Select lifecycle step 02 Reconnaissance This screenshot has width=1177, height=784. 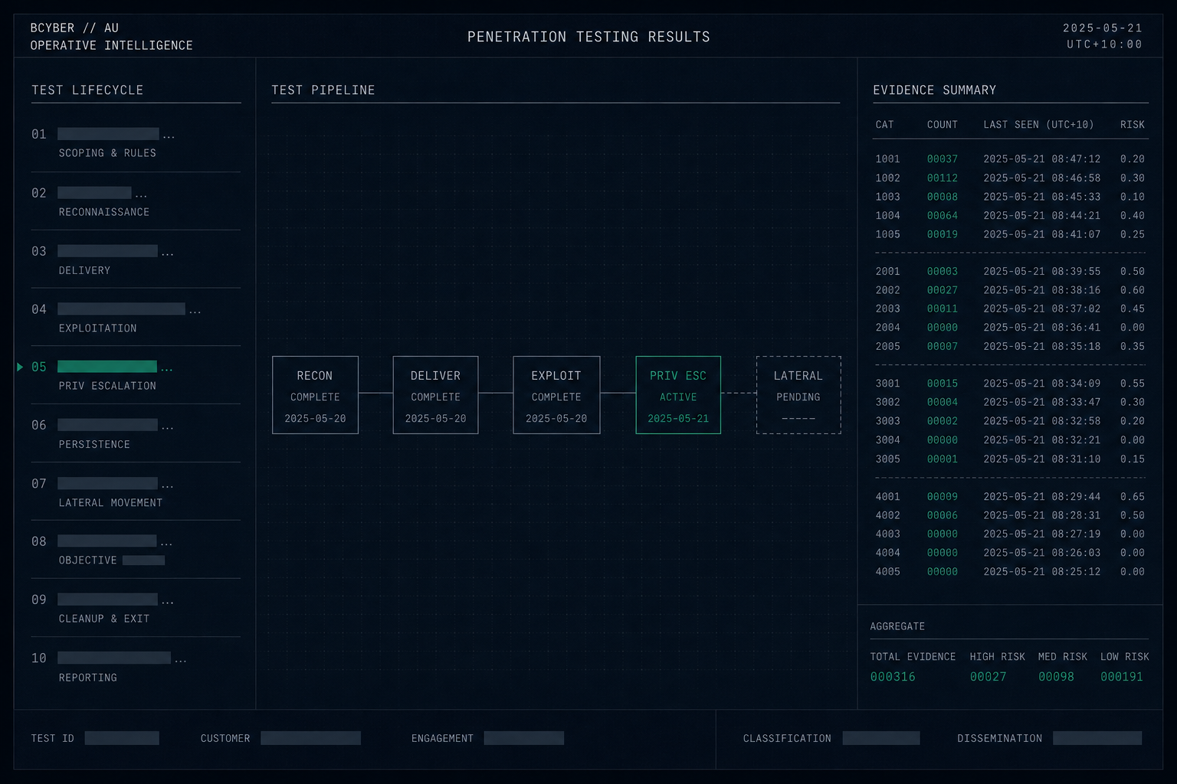136,201
